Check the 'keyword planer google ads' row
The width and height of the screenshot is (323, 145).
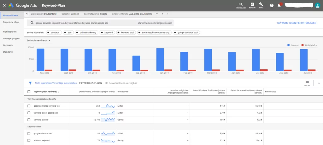(29, 113)
